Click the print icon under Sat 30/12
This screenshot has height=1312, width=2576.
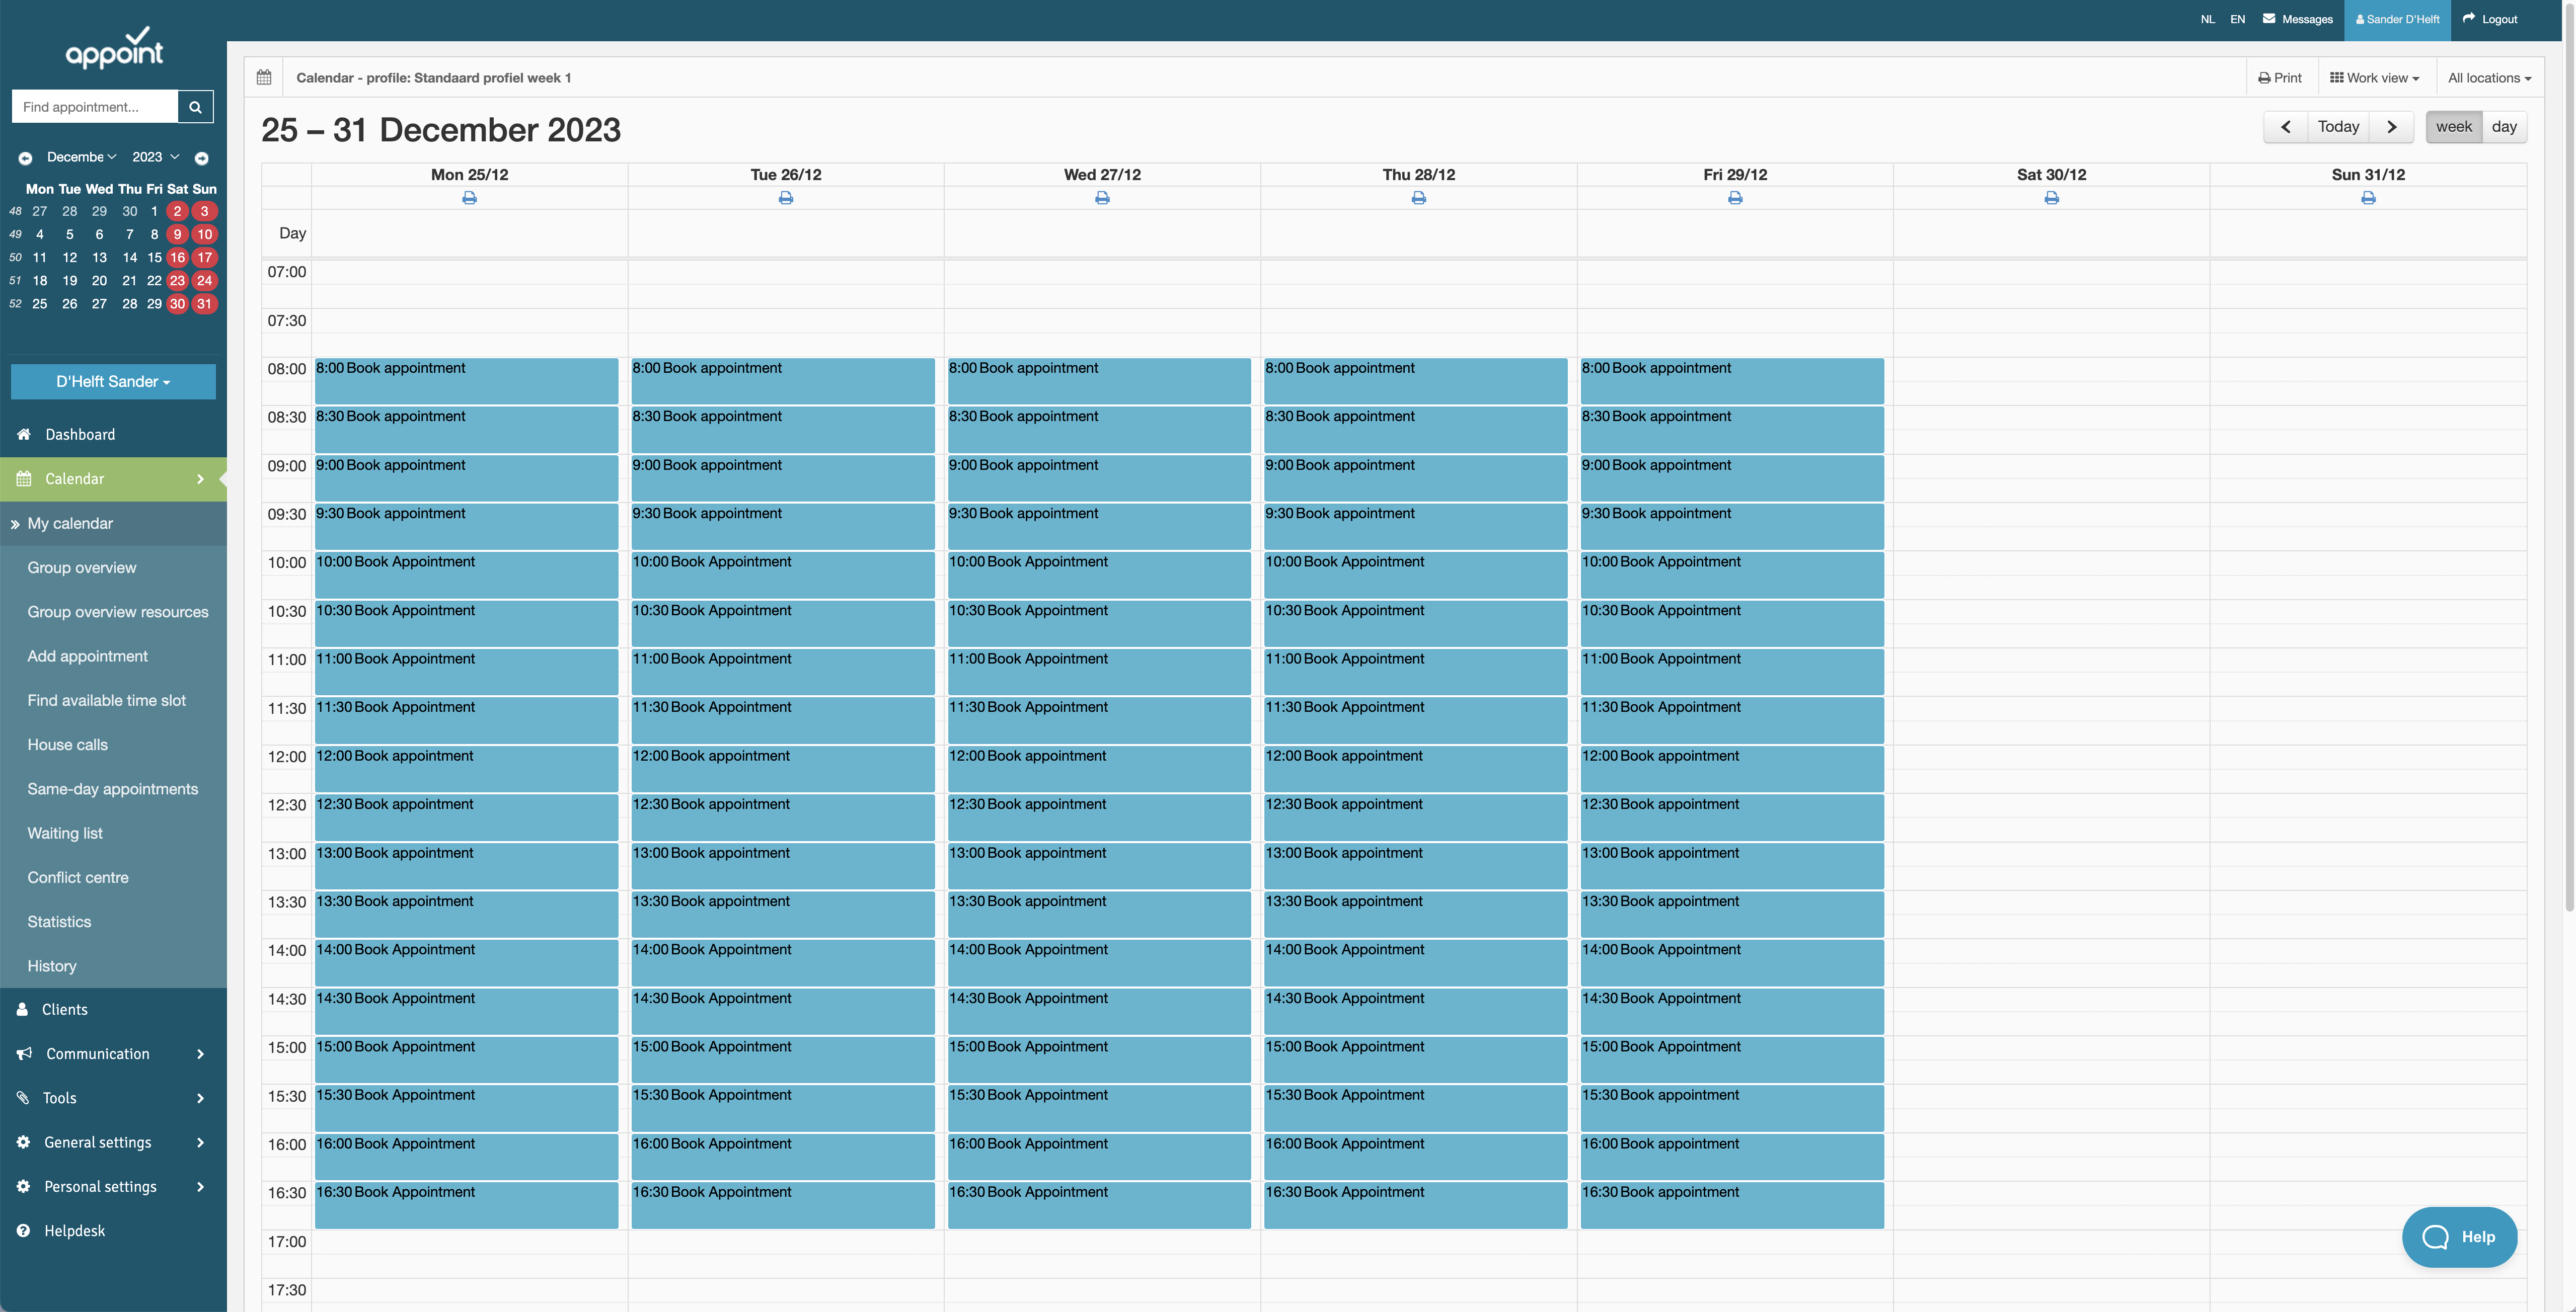point(2051,198)
